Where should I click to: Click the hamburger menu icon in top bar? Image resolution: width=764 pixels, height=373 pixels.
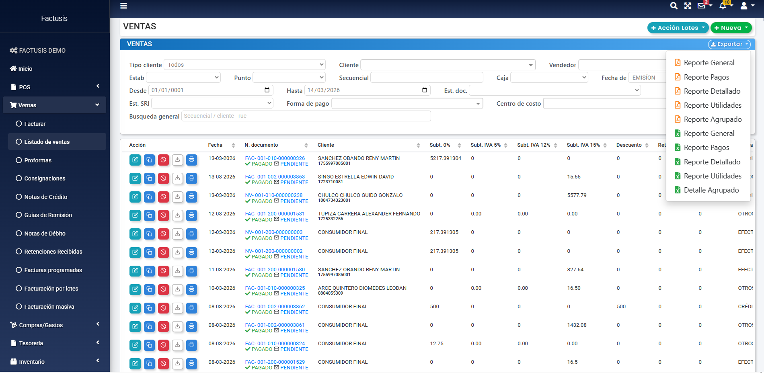coord(123,6)
